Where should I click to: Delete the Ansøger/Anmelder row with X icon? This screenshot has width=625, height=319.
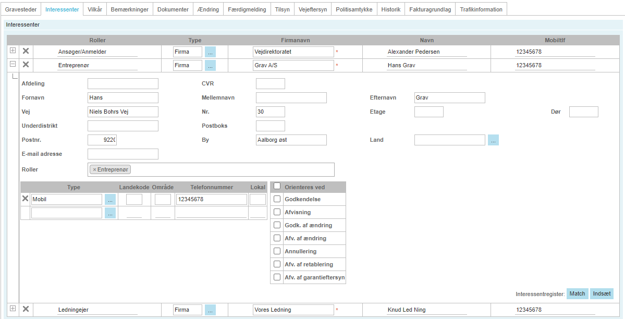[x=25, y=51]
